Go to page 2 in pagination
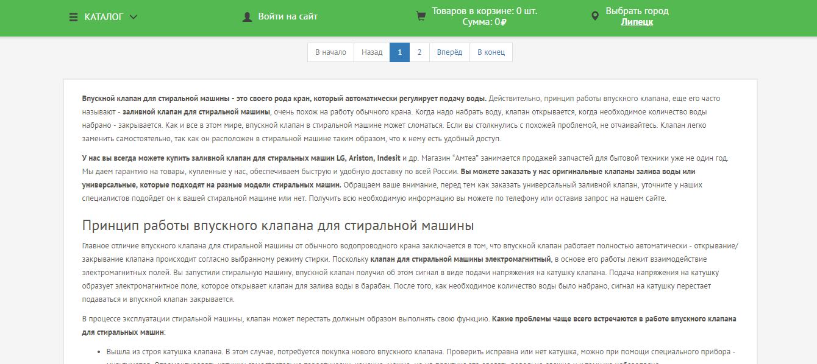Screen dimensions: 817x364 [419, 52]
